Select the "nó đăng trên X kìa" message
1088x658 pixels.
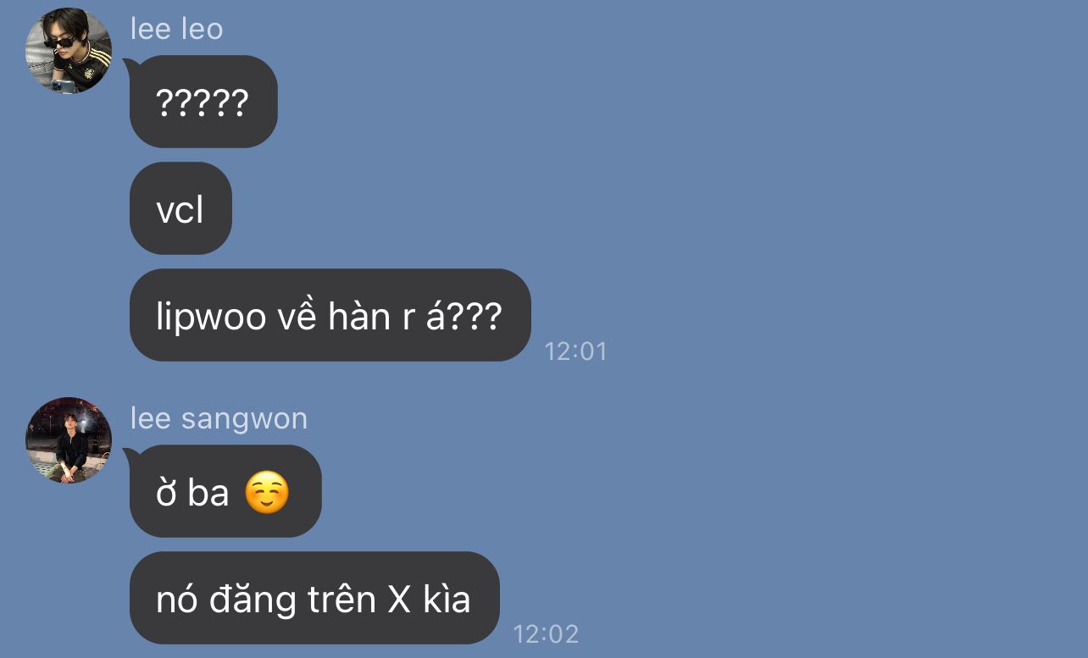[314, 598]
